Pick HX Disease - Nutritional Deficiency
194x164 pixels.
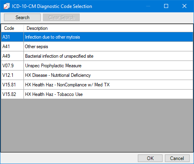click(x=58, y=75)
